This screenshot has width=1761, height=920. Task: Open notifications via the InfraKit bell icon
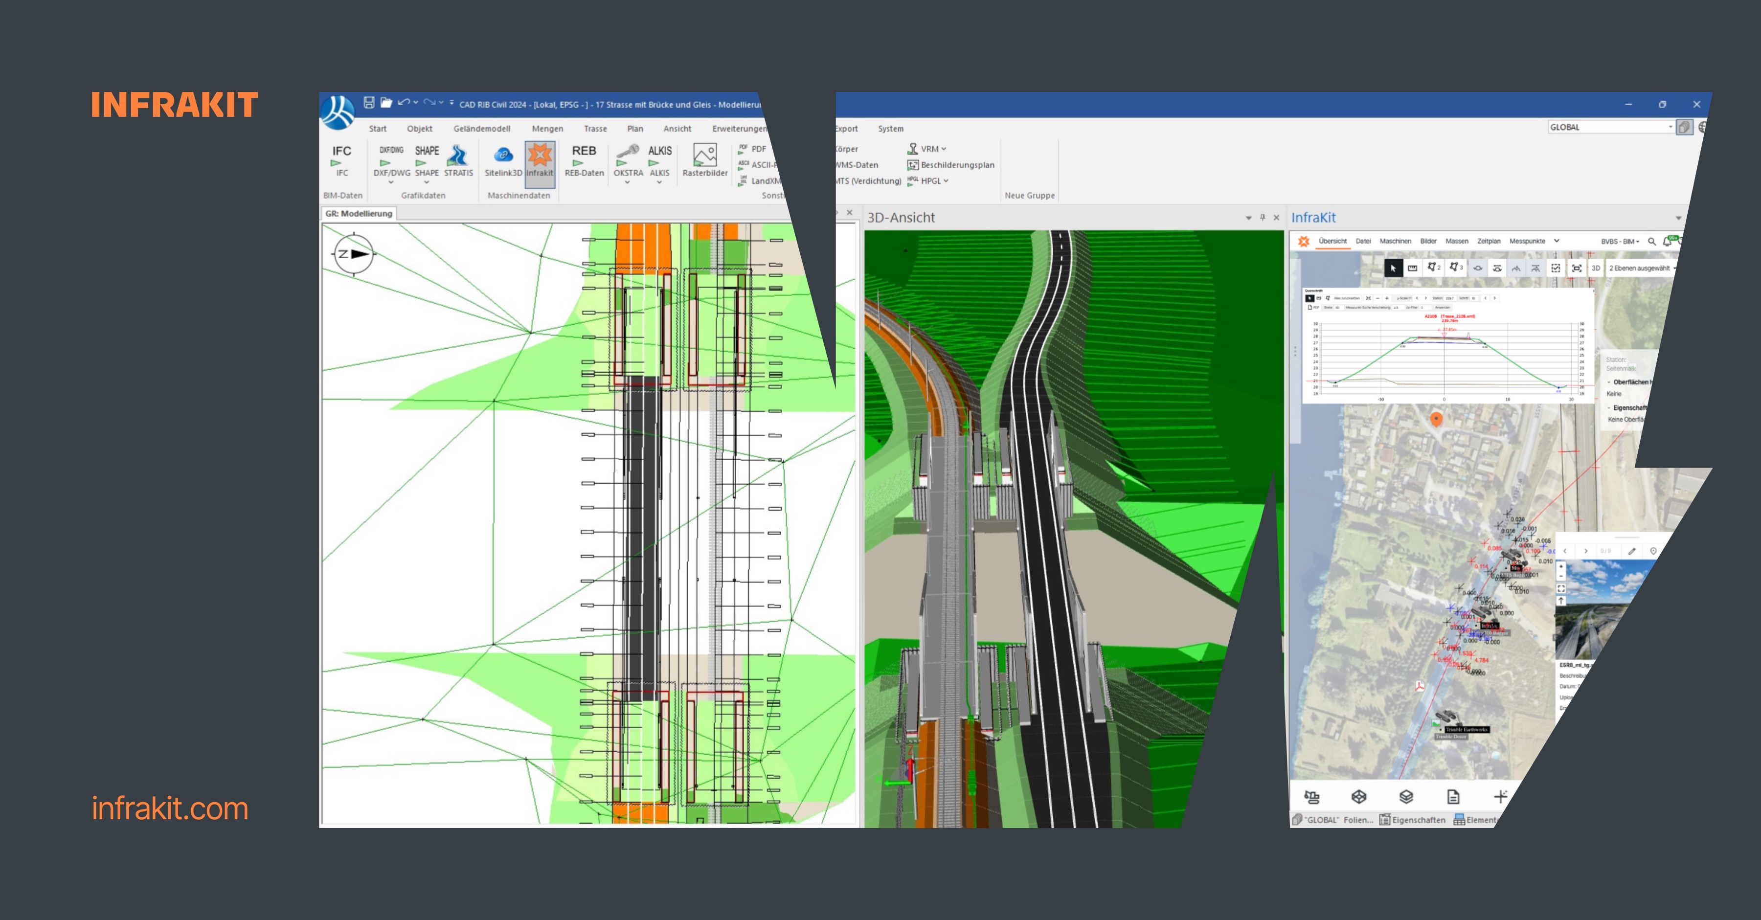click(1668, 241)
